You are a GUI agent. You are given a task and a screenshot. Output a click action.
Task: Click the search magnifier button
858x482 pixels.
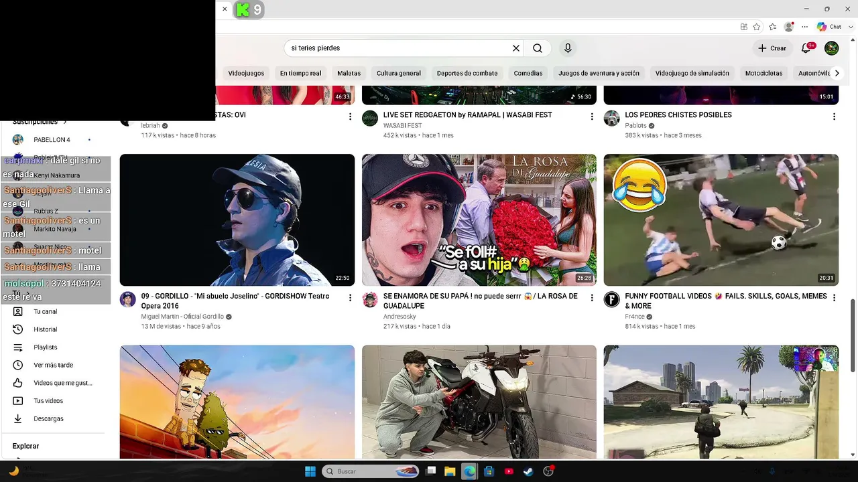(x=538, y=48)
